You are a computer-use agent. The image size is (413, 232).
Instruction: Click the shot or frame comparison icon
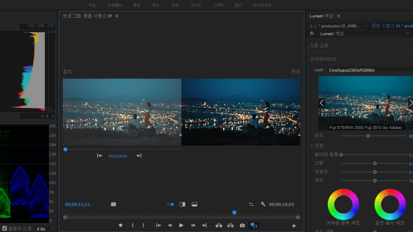113,205
